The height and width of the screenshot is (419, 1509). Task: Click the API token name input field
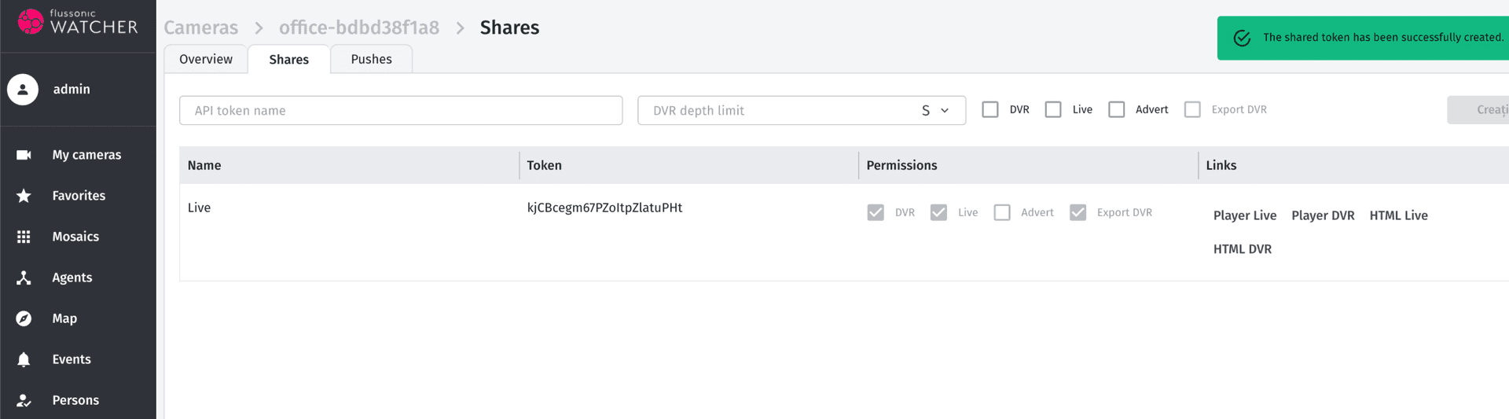pos(401,111)
